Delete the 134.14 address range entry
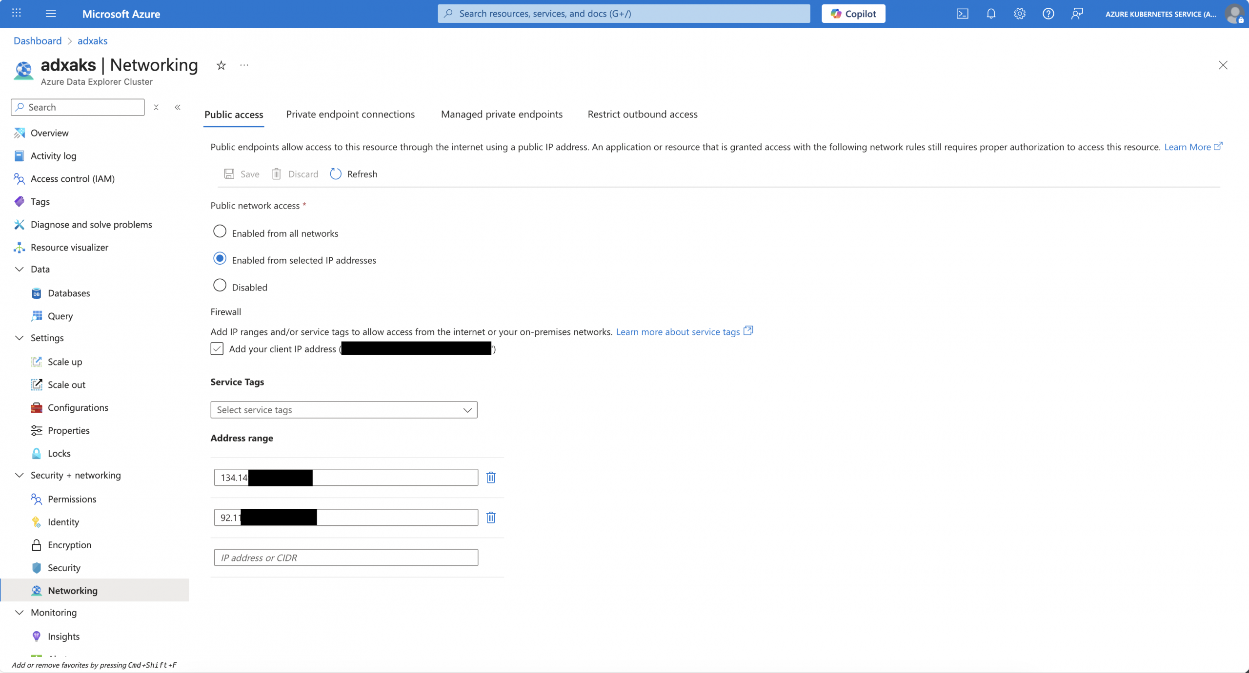 491,478
